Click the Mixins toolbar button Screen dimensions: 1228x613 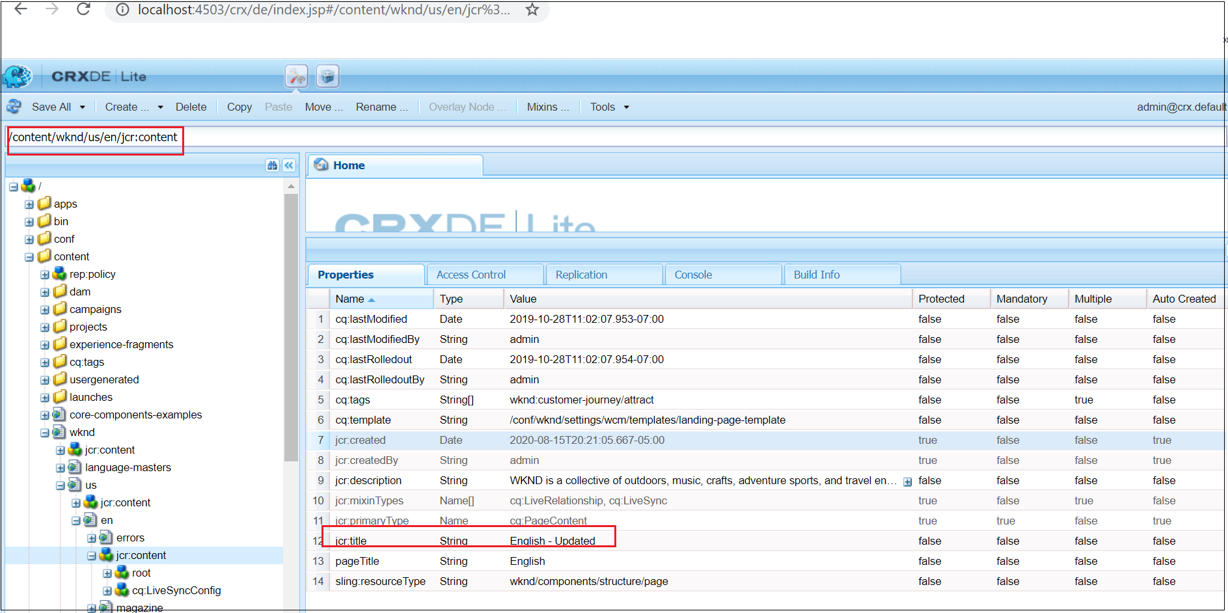pos(547,107)
